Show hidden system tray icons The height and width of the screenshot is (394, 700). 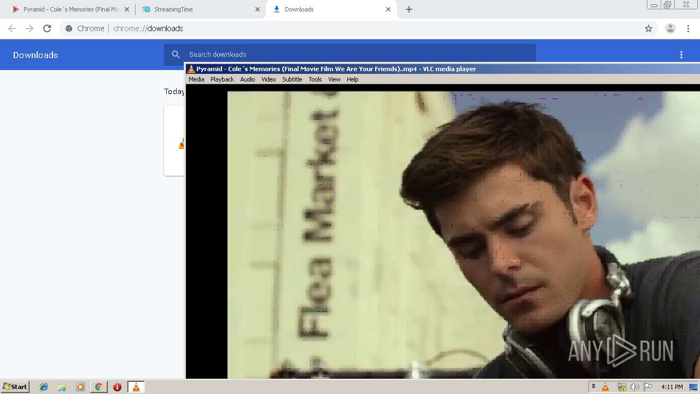(593, 386)
